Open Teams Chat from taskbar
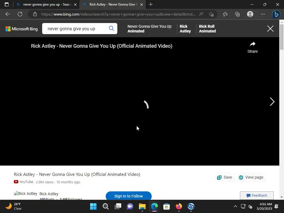 click(x=130, y=206)
